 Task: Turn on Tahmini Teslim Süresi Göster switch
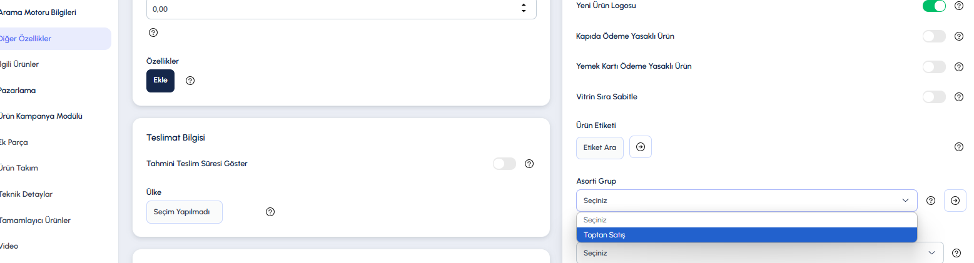click(504, 164)
